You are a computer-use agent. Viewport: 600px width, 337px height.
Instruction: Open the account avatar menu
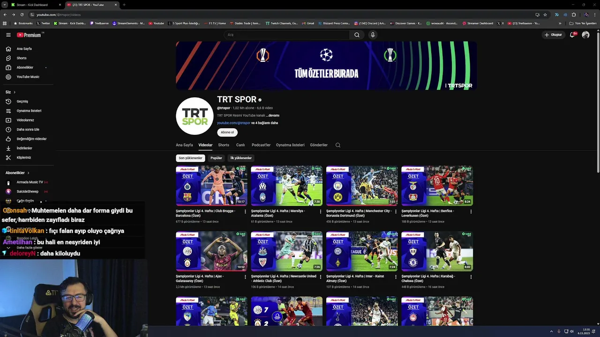[585, 35]
